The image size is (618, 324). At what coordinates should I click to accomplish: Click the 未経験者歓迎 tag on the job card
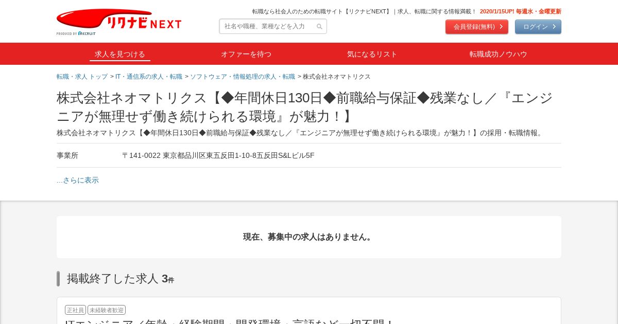tap(107, 310)
